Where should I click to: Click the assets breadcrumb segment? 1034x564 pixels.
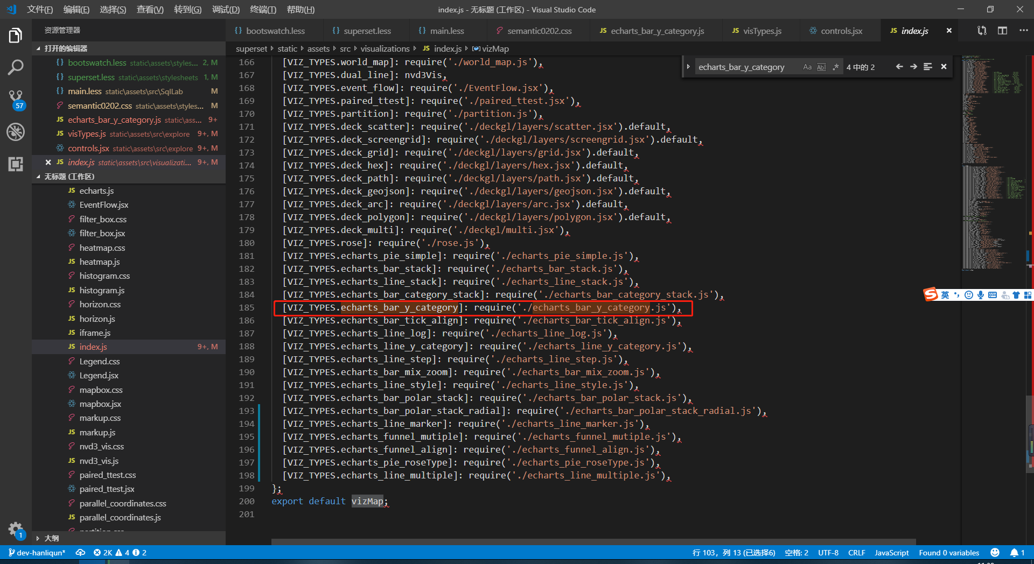click(318, 48)
